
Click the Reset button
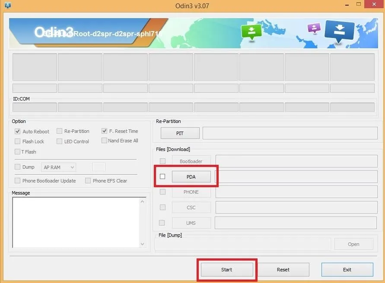[x=283, y=270]
